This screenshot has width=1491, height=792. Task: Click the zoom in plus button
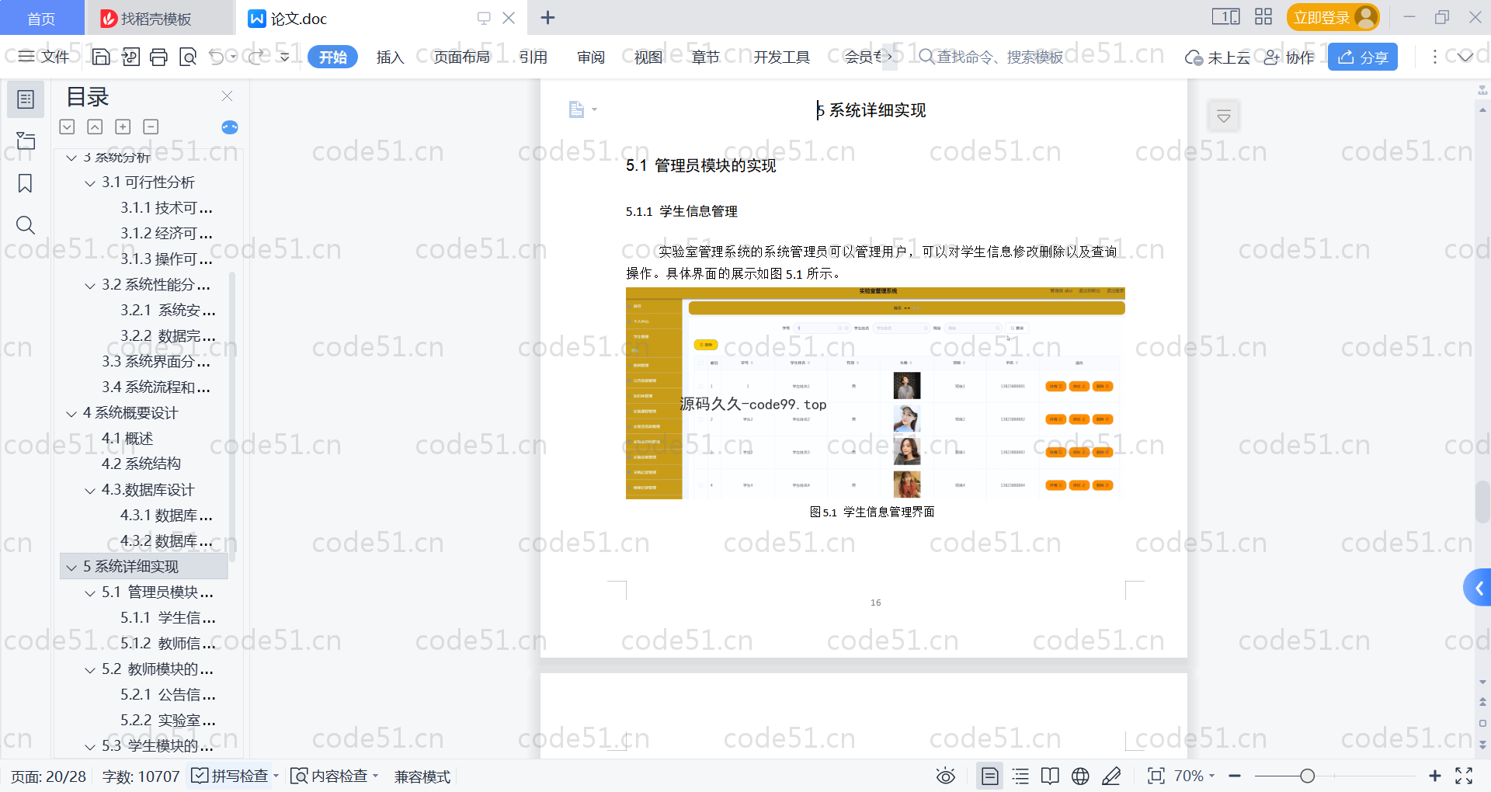[x=1434, y=776]
